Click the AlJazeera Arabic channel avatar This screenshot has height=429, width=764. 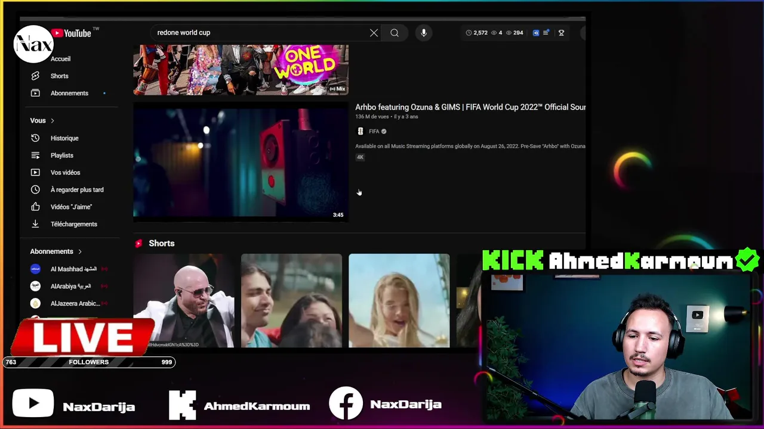pos(35,303)
